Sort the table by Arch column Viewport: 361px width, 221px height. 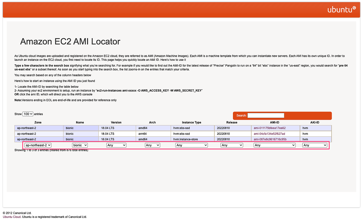[152, 122]
